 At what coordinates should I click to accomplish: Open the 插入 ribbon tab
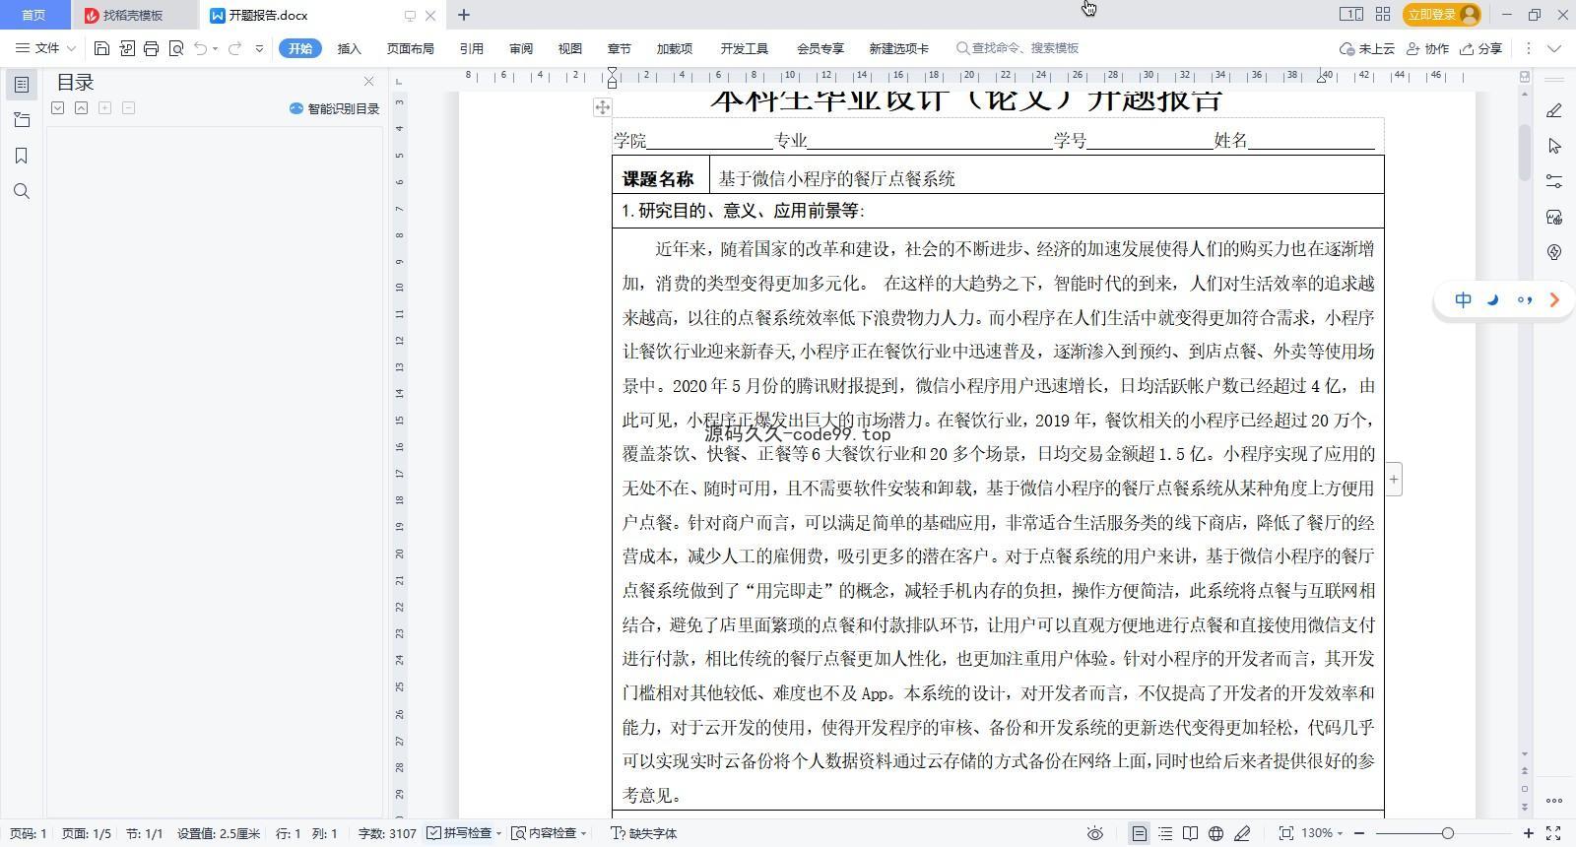[350, 48]
